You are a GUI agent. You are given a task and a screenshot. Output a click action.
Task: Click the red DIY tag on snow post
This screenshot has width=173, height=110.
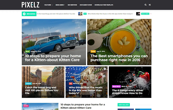(x=71, y=84)
